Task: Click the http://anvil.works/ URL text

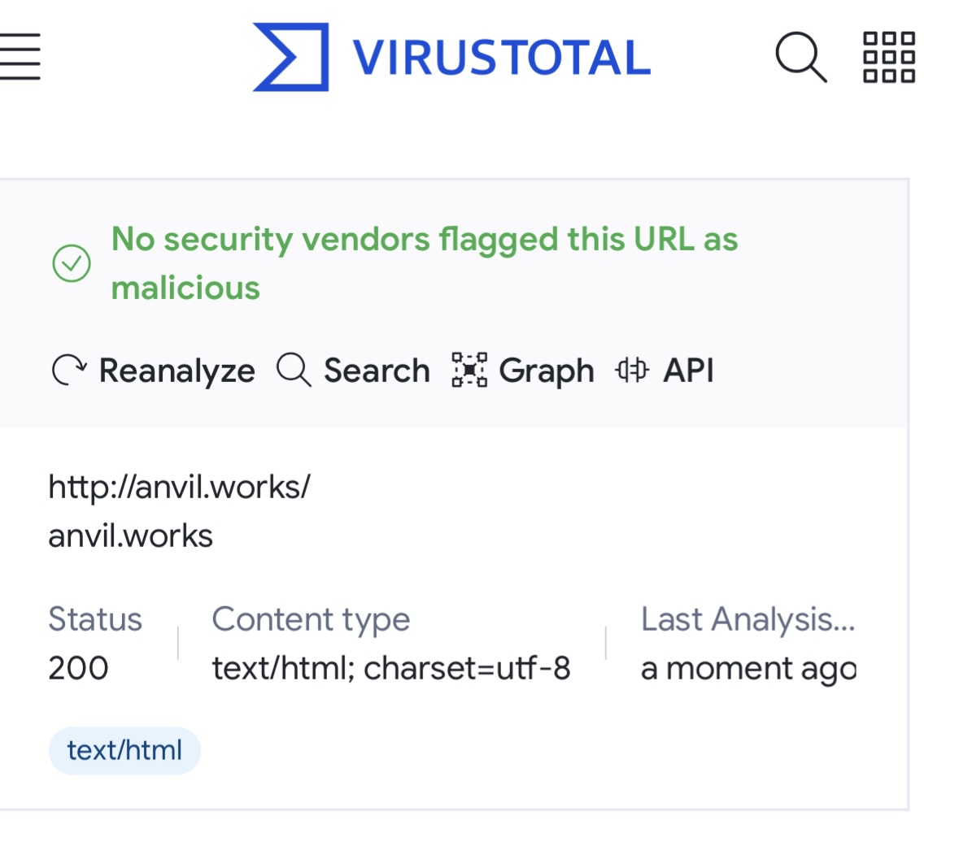Action: click(180, 488)
